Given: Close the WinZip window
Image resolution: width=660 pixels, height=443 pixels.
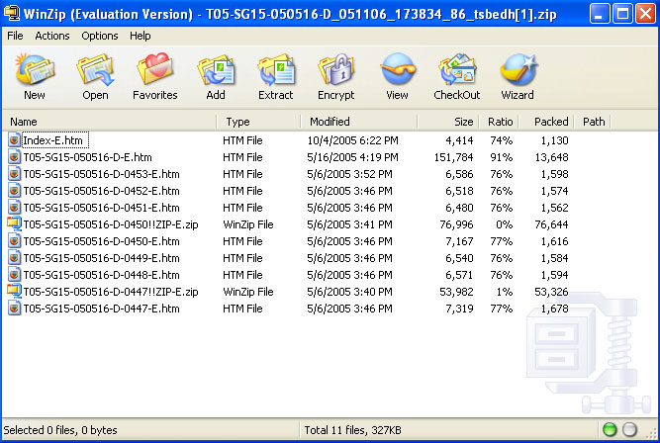Looking at the screenshot, I should tap(645, 14).
